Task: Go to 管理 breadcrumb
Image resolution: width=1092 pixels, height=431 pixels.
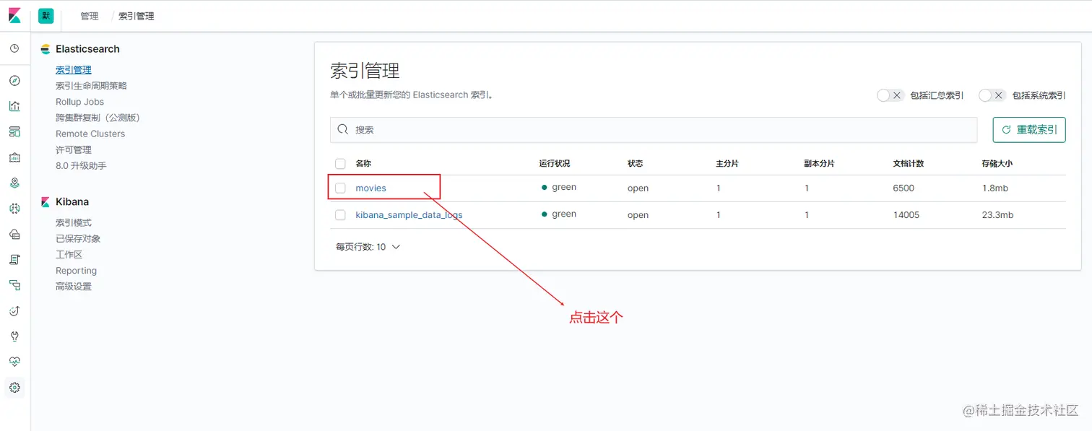Action: (90, 16)
